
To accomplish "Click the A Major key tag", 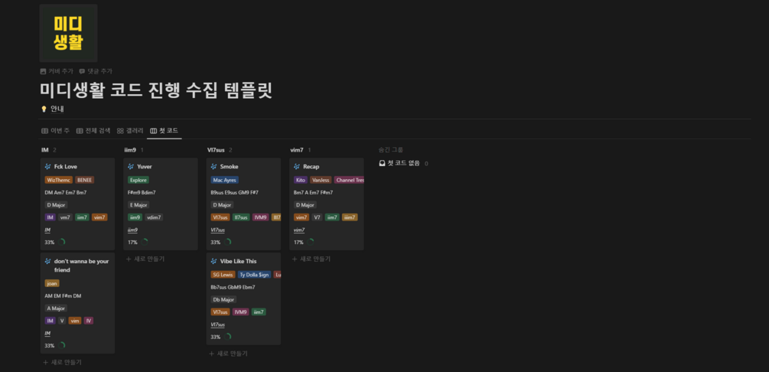I will (56, 308).
